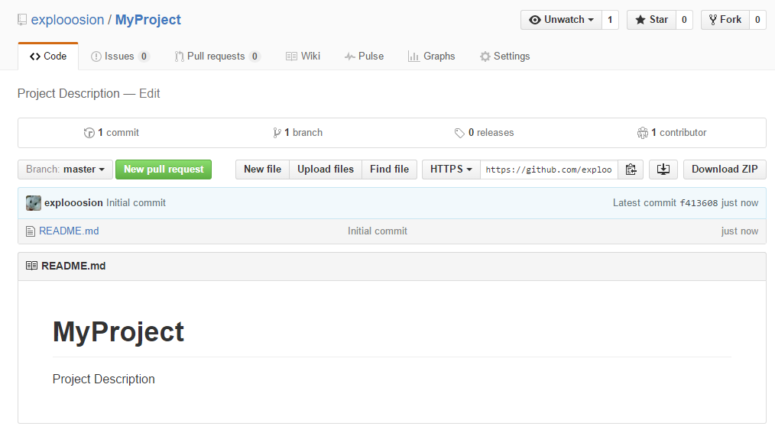Open Initial commit message in latest commit bar
The image size is (775, 436).
pyautogui.click(x=136, y=203)
